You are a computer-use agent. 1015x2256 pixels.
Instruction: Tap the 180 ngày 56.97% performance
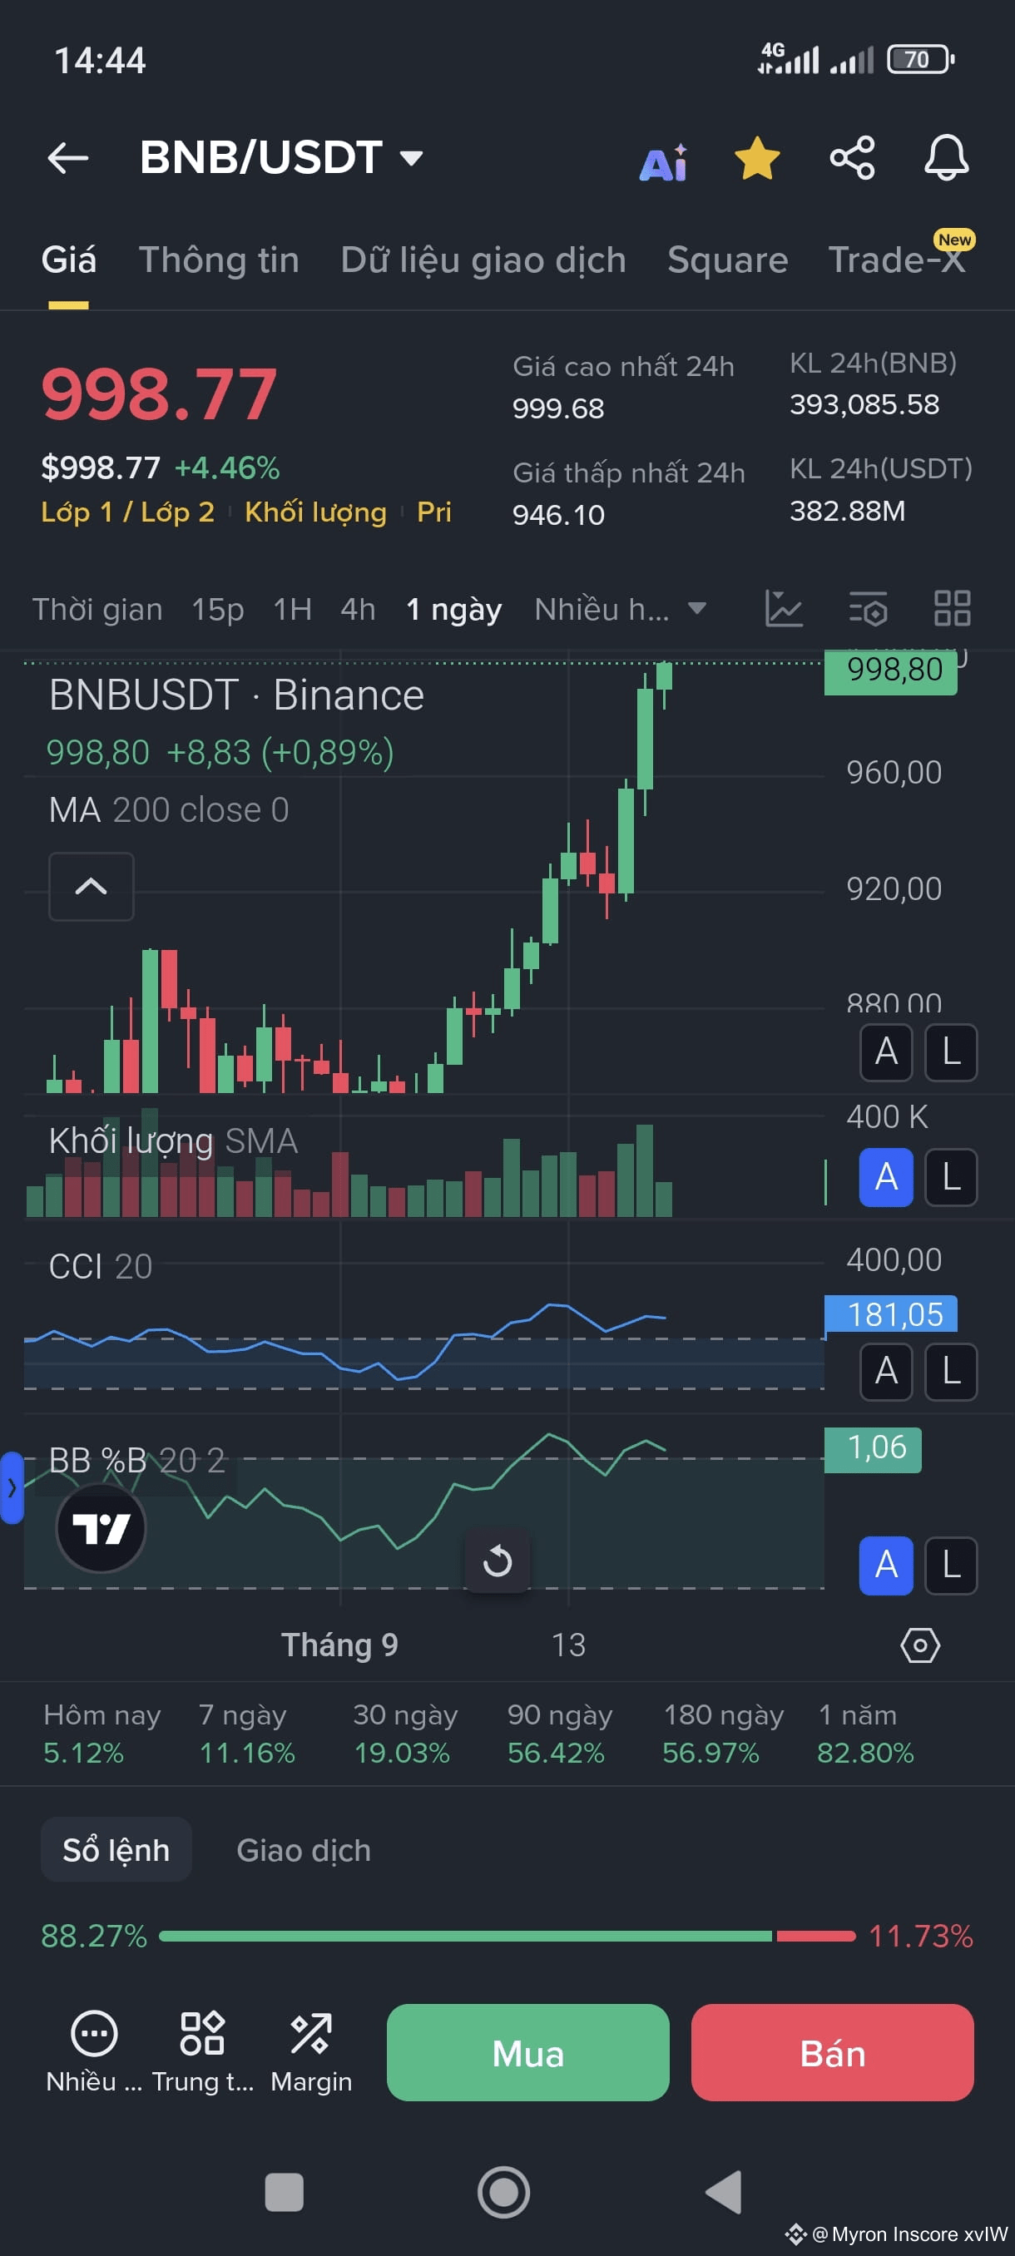coord(723,1733)
